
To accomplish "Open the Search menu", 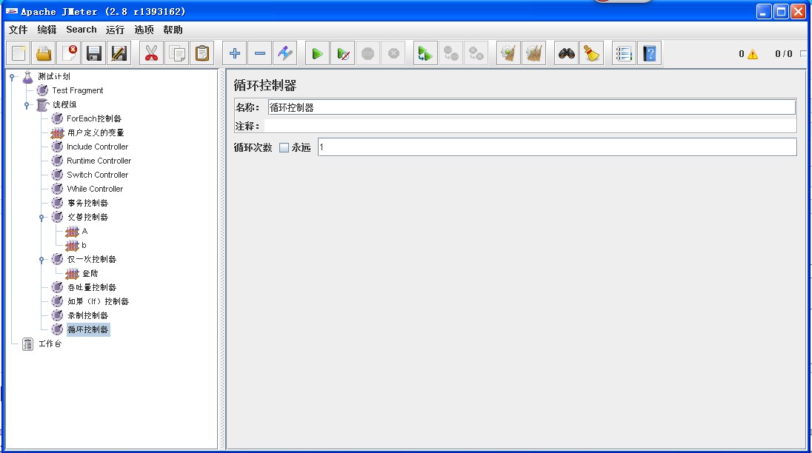I will coord(81,30).
